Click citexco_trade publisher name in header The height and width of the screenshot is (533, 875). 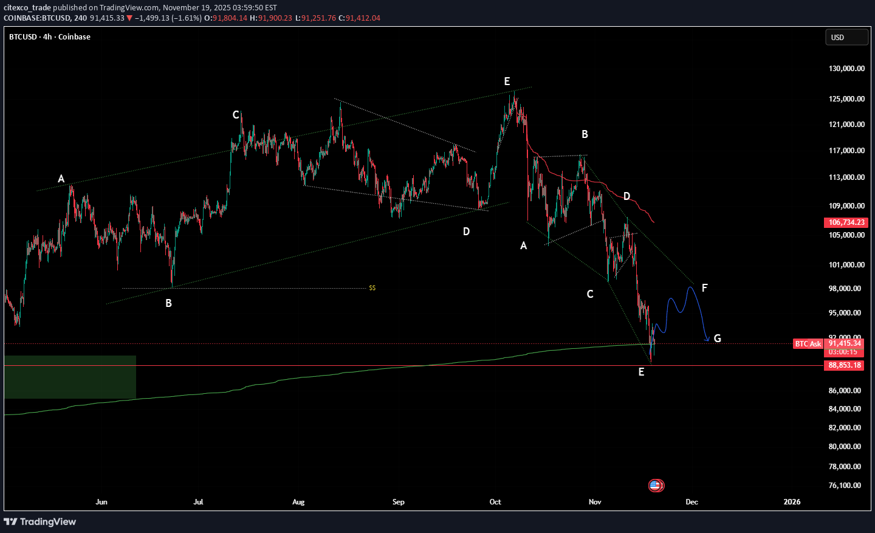point(27,8)
